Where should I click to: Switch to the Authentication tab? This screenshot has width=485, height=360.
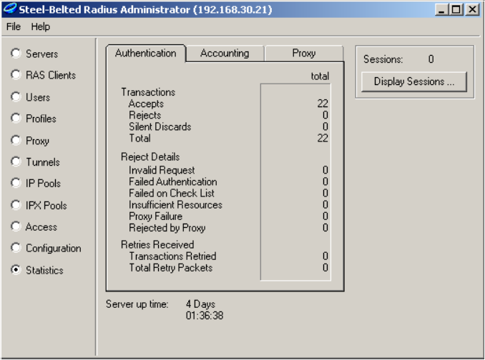point(146,53)
